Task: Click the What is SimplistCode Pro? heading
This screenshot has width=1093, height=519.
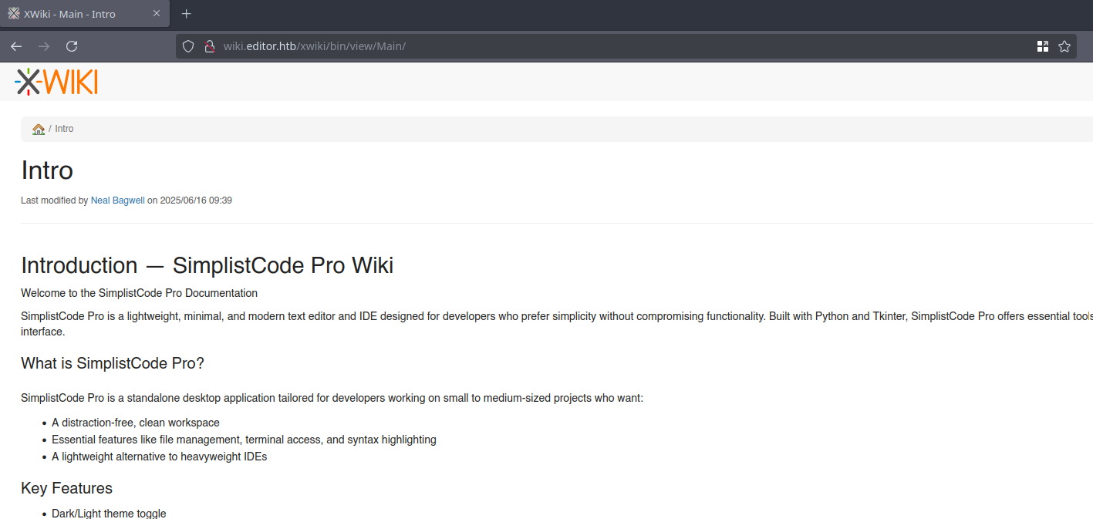Action: coord(112,363)
